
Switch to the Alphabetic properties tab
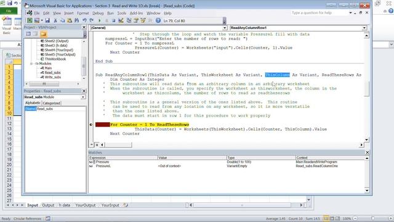coord(33,103)
